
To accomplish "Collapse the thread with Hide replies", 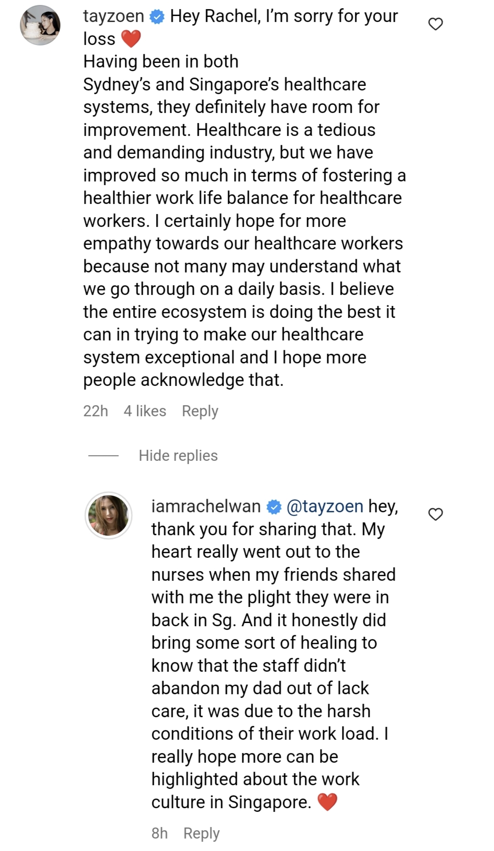I will click(x=178, y=456).
